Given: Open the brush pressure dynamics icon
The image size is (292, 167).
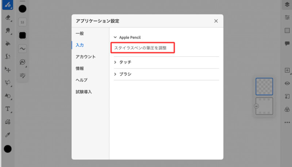Looking at the screenshot, I should click(23, 62).
